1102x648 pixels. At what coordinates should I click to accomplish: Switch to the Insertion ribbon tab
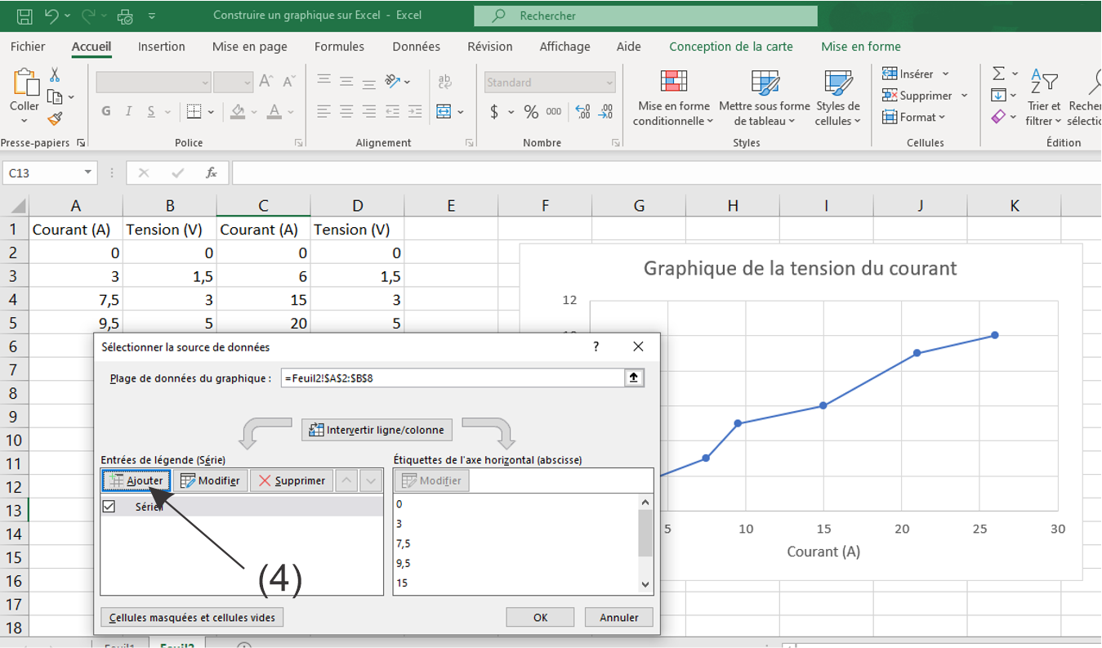click(161, 47)
